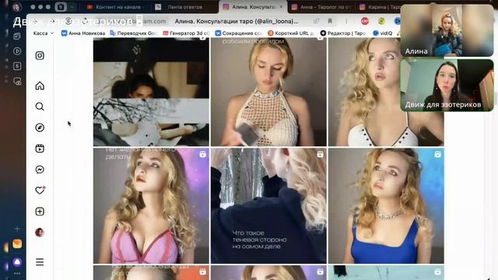Switch to the Карина | Таро tab
The image size is (498, 280).
[380, 7]
